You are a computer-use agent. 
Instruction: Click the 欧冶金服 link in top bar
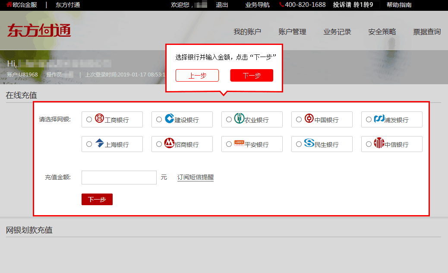click(25, 5)
